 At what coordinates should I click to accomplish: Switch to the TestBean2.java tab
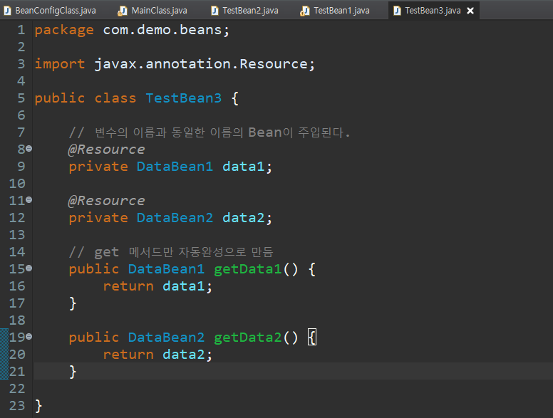tap(244, 11)
